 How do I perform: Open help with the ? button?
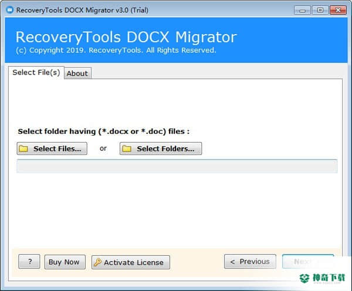[29, 262]
